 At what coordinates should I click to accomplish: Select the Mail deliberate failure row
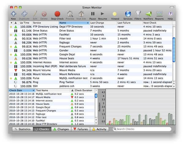pos(90,67)
